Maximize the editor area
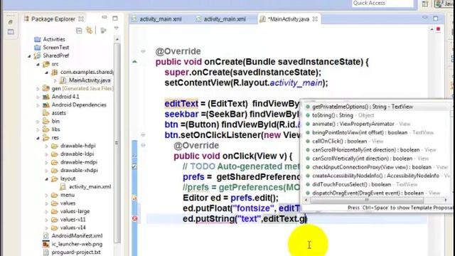Viewport: 455px width, 256px height. pyautogui.click(x=436, y=18)
